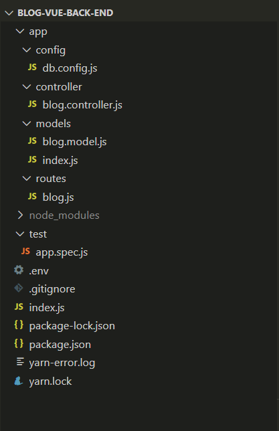This screenshot has width=279, height=431.
Task: Collapse the BLOG-VUE-BACK-END root section
Action: pyautogui.click(x=9, y=13)
